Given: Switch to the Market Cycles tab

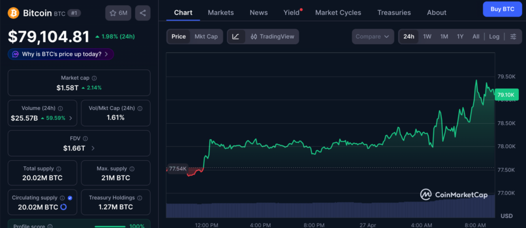Looking at the screenshot, I should (x=338, y=12).
